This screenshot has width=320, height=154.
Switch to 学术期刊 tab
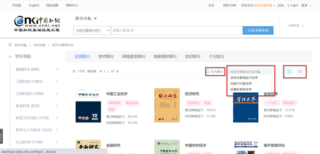click(x=106, y=56)
